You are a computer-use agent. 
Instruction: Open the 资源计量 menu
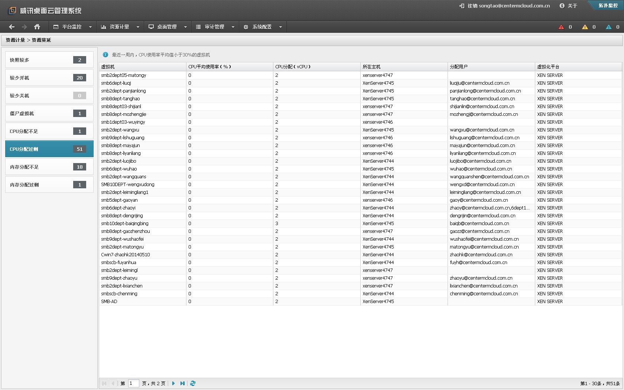pyautogui.click(x=120, y=27)
